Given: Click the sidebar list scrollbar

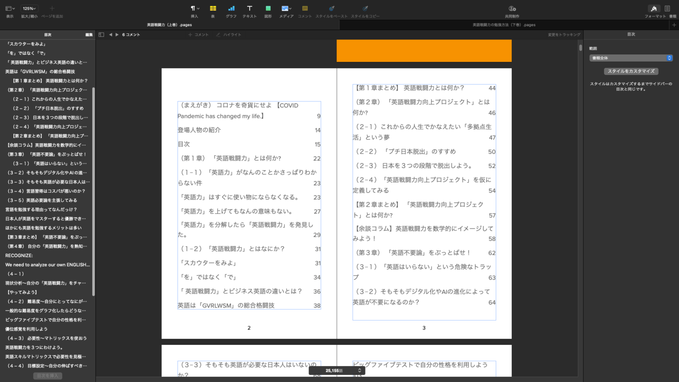Looking at the screenshot, I should coord(93,191).
